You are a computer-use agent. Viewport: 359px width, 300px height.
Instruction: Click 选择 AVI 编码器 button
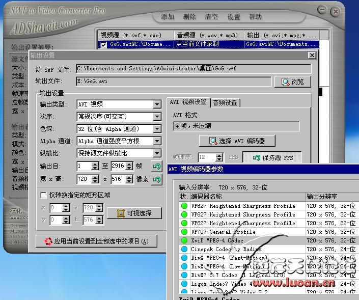[237, 141]
